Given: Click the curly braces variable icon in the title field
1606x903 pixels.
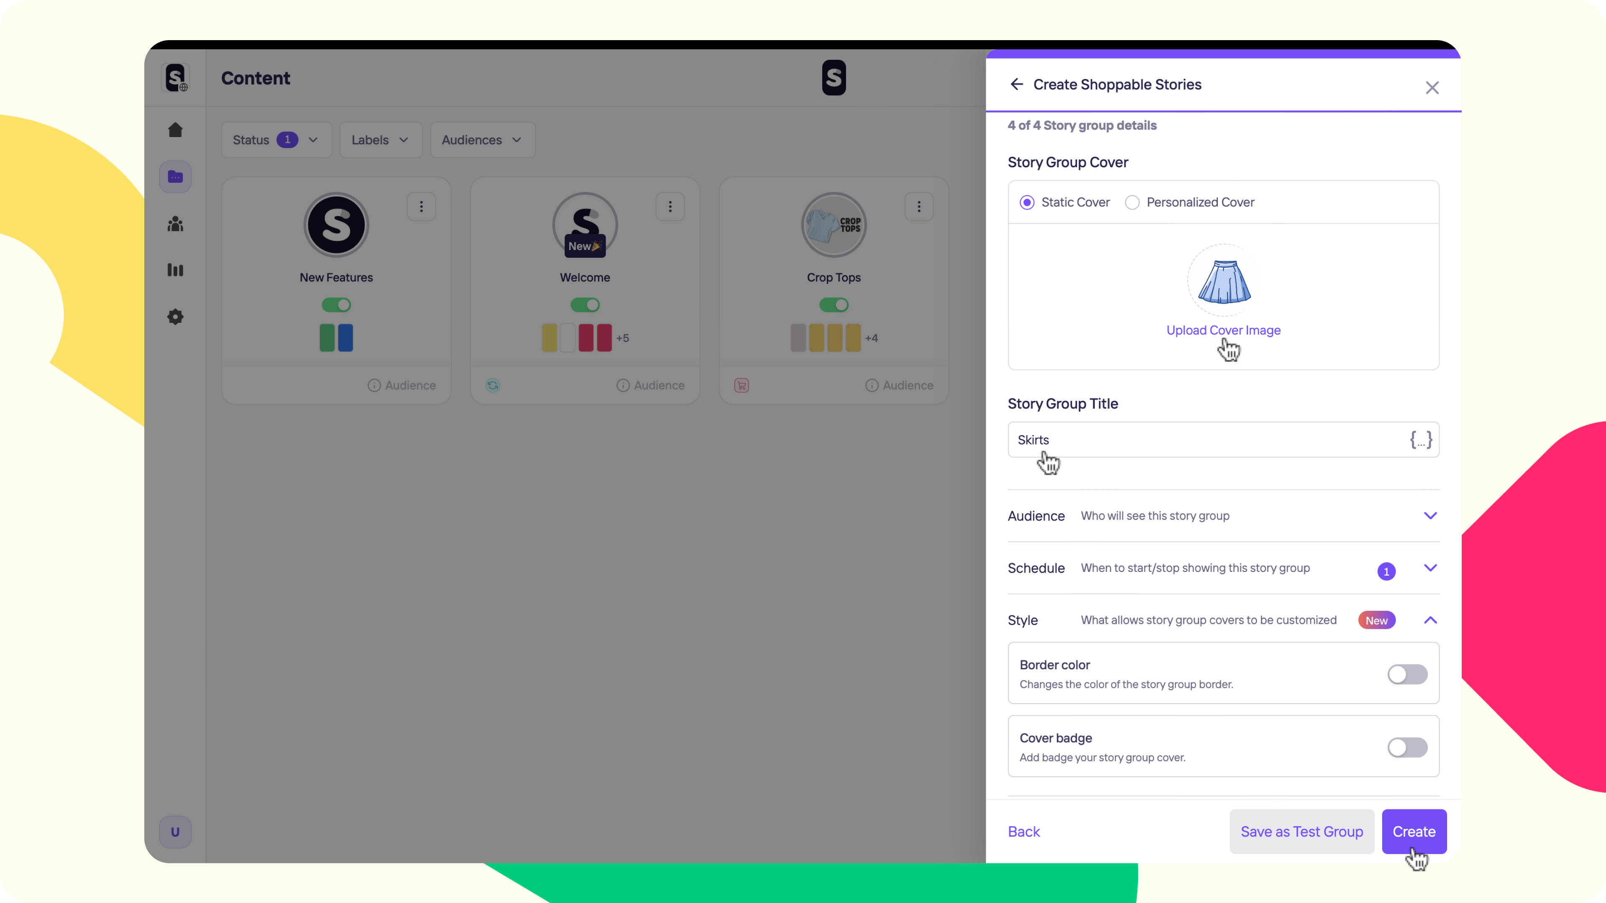Looking at the screenshot, I should (1421, 440).
